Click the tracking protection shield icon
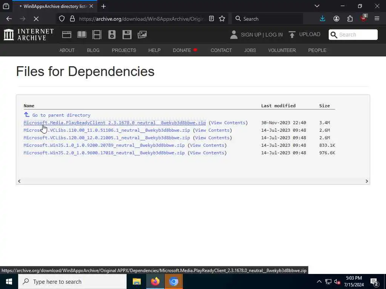This screenshot has width=386, height=289. tap(62, 19)
